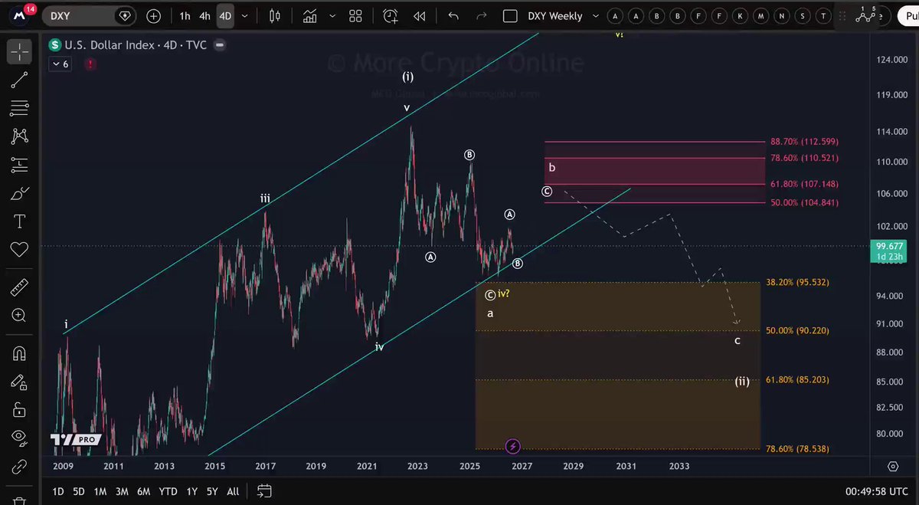Set date range to YTD
Viewport: 919px width, 505px height.
[x=168, y=491]
